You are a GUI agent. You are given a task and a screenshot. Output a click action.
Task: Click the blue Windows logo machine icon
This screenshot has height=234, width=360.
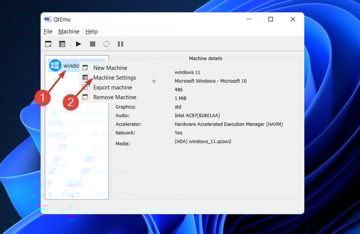tap(55, 66)
